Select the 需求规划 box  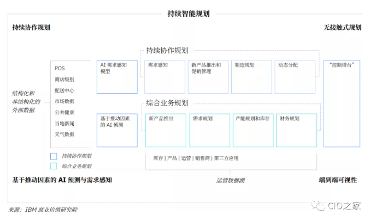pos(209,130)
